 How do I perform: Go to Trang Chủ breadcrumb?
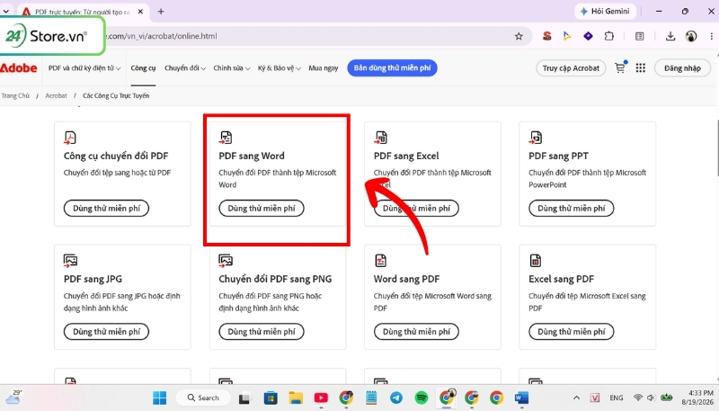coord(15,96)
